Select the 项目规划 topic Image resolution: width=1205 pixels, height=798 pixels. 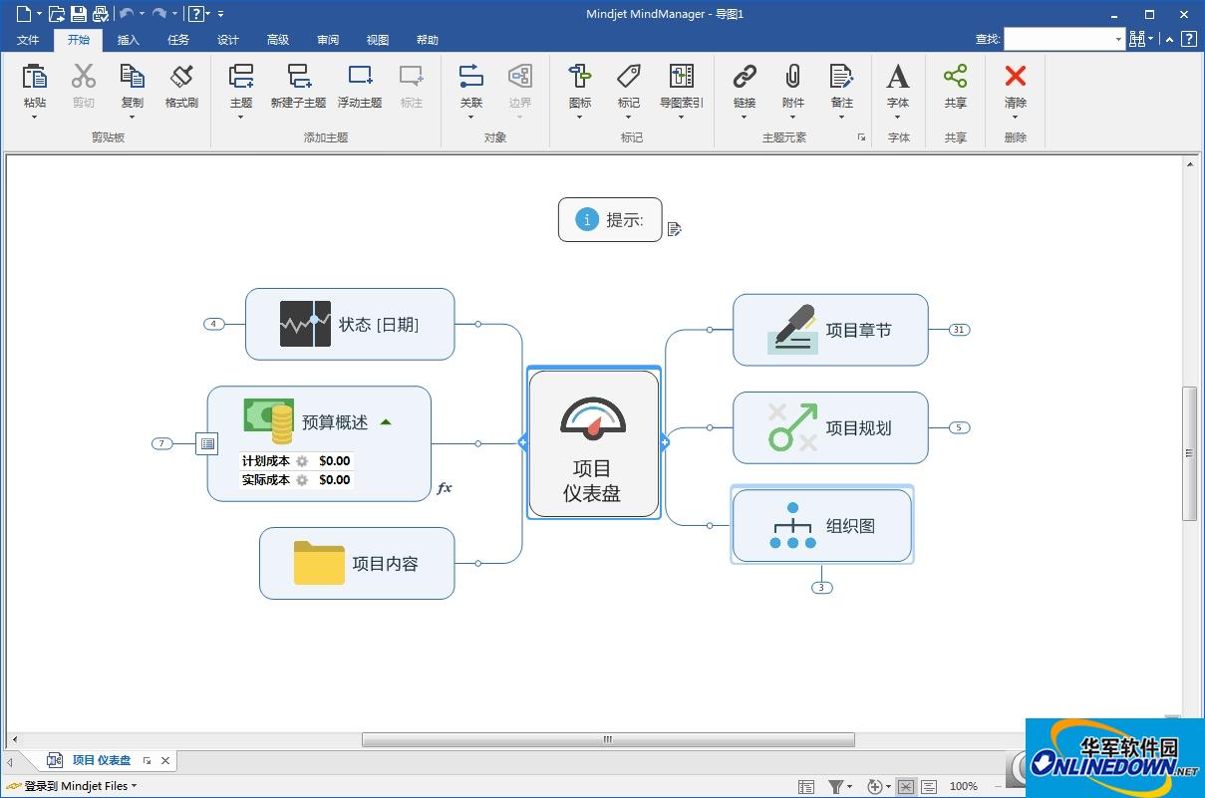coord(830,427)
